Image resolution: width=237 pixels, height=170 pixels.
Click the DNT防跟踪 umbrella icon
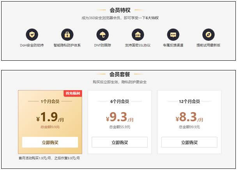click(103, 35)
